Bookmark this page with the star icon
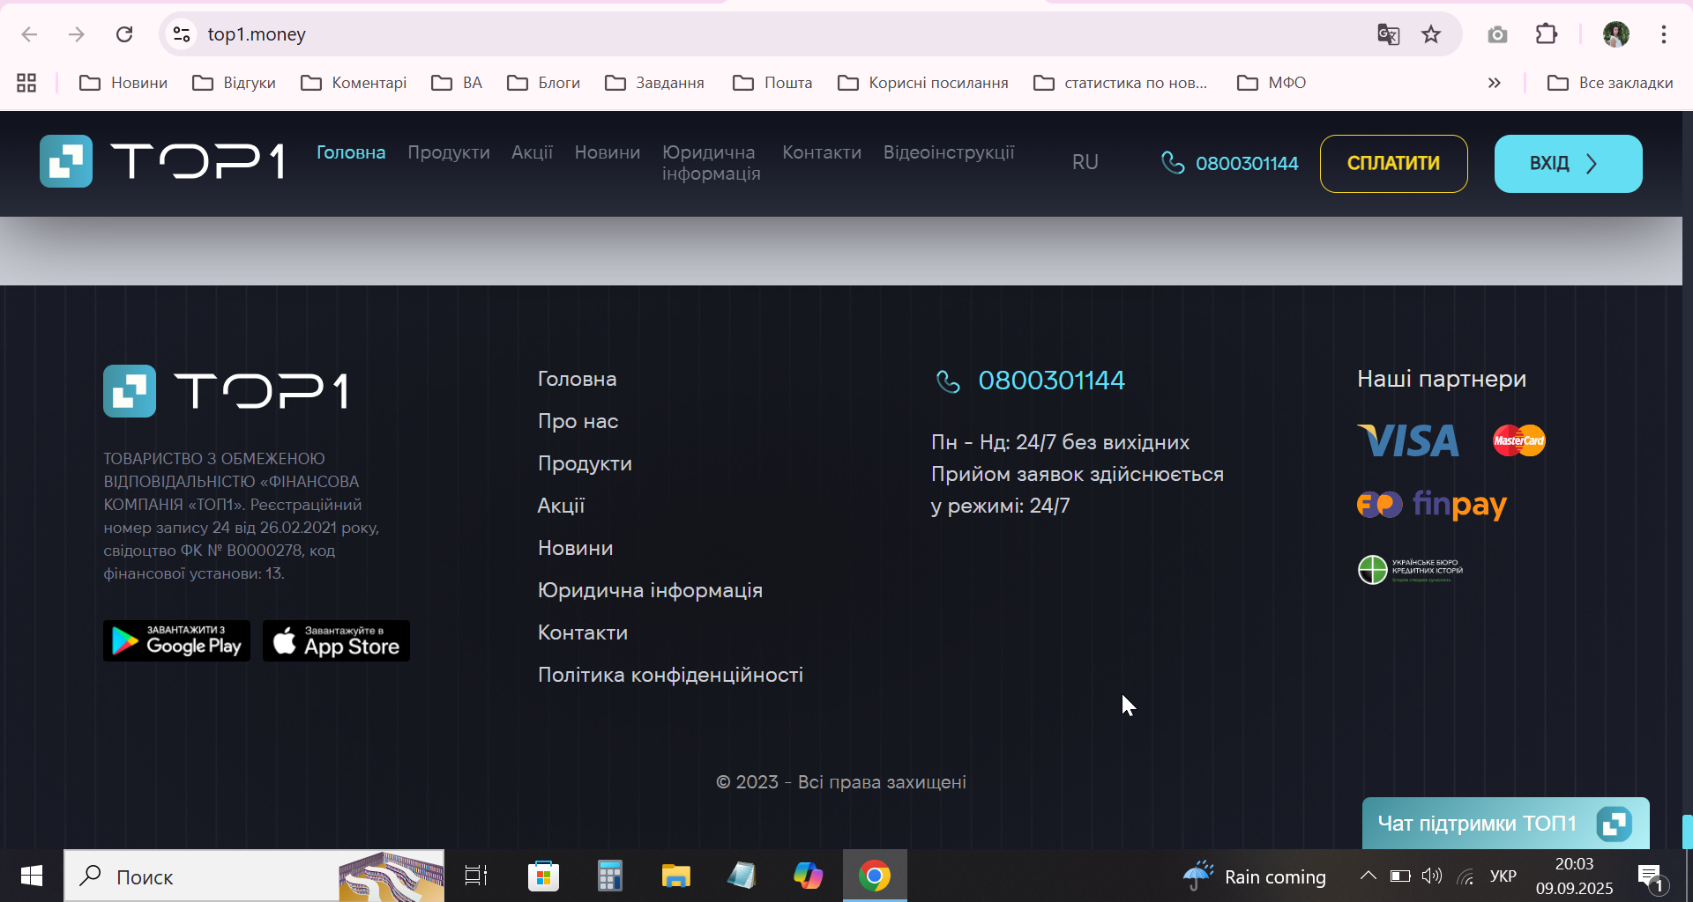The image size is (1693, 902). (1431, 34)
